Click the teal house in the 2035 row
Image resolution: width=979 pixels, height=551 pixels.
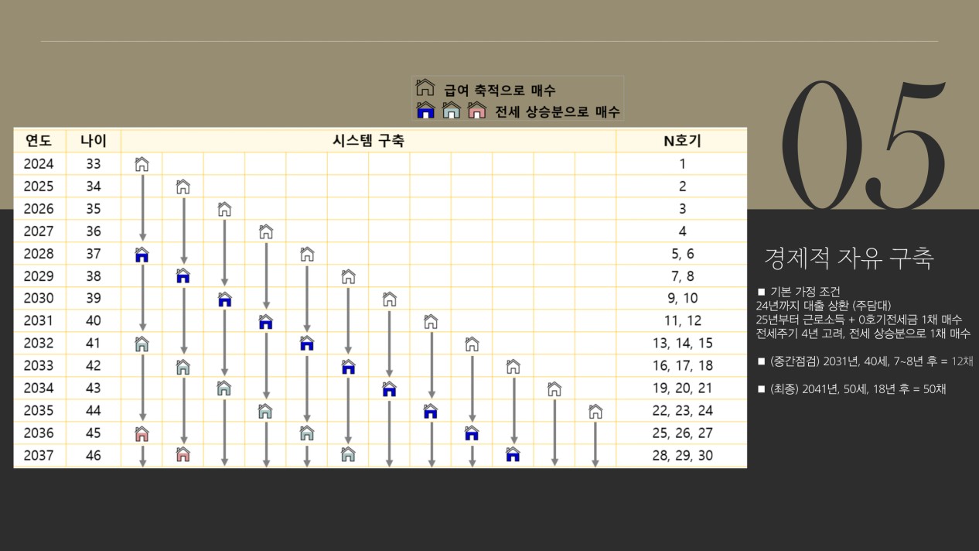point(265,411)
